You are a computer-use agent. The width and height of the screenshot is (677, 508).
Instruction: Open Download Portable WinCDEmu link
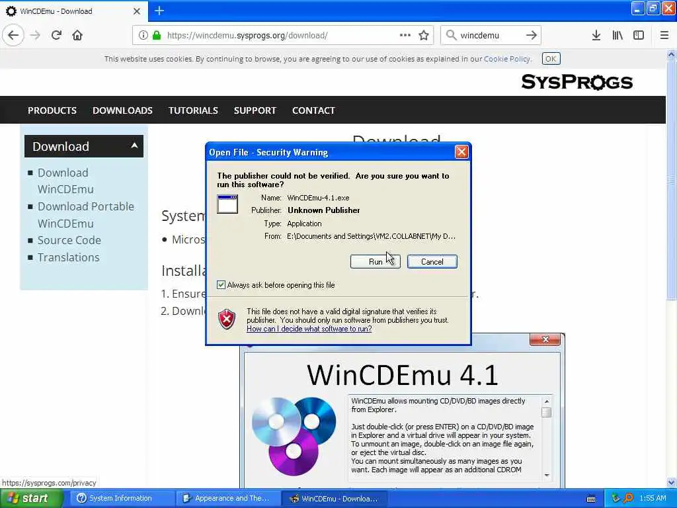coord(85,215)
